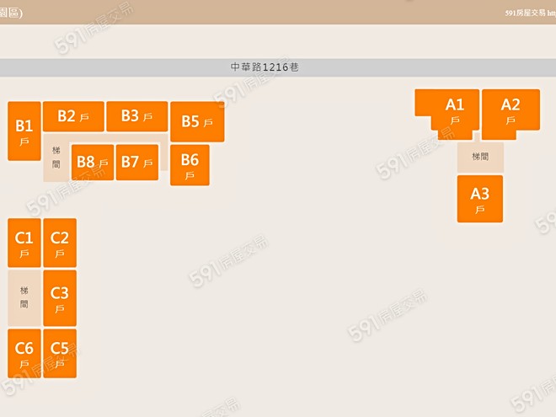
Task: Open the C2 unit
Action: pyautogui.click(x=60, y=243)
